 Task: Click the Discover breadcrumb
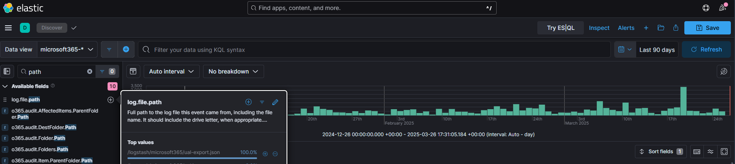point(52,28)
